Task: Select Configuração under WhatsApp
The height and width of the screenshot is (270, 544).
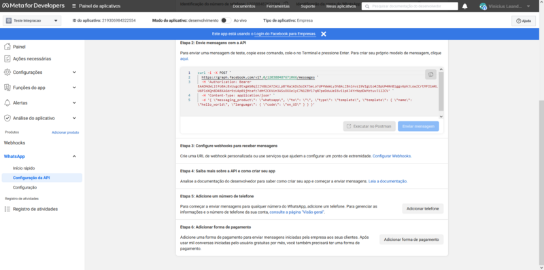Action: click(25, 187)
